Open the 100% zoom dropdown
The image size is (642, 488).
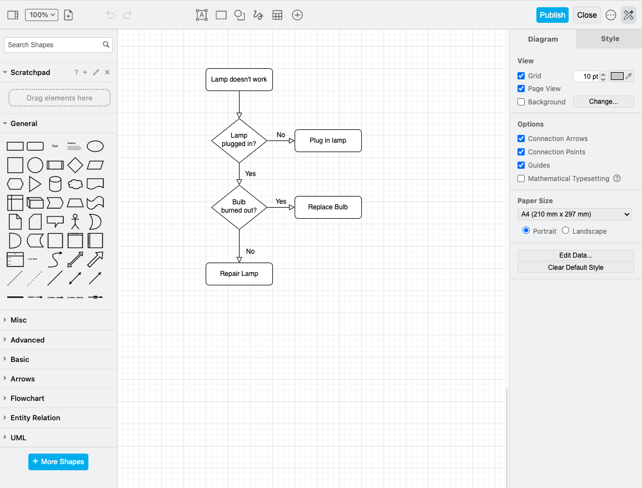click(x=42, y=15)
